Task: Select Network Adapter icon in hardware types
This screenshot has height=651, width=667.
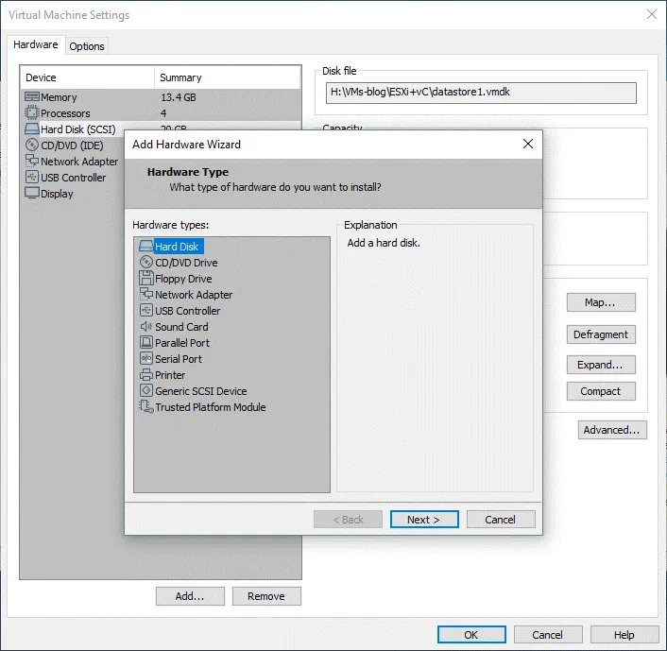Action: click(145, 295)
